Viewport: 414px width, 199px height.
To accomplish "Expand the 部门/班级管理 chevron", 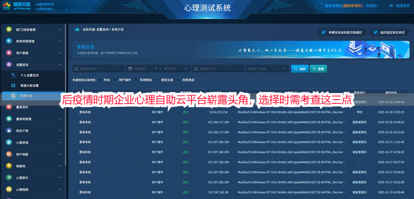I will (x=60, y=30).
